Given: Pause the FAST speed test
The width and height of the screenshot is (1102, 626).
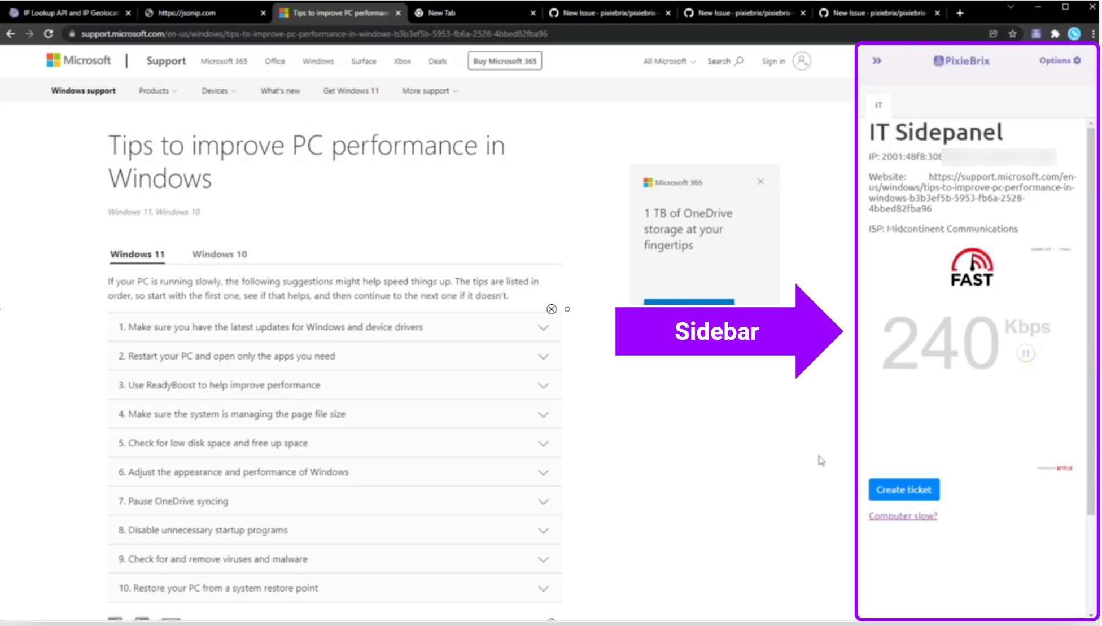Looking at the screenshot, I should pos(1026,353).
